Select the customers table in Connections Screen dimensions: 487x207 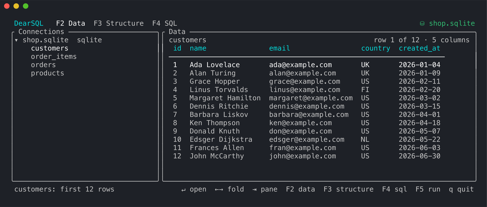click(50, 48)
